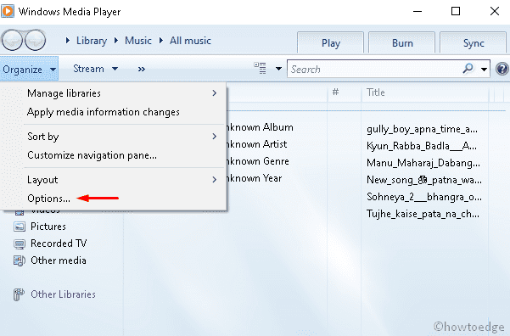This screenshot has height=336, width=510.
Task: Click the magnifying glass search icon
Action: coord(468,69)
